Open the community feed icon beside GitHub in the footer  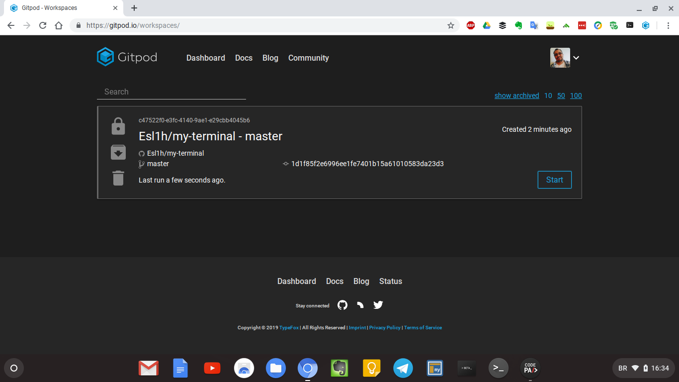click(x=360, y=305)
